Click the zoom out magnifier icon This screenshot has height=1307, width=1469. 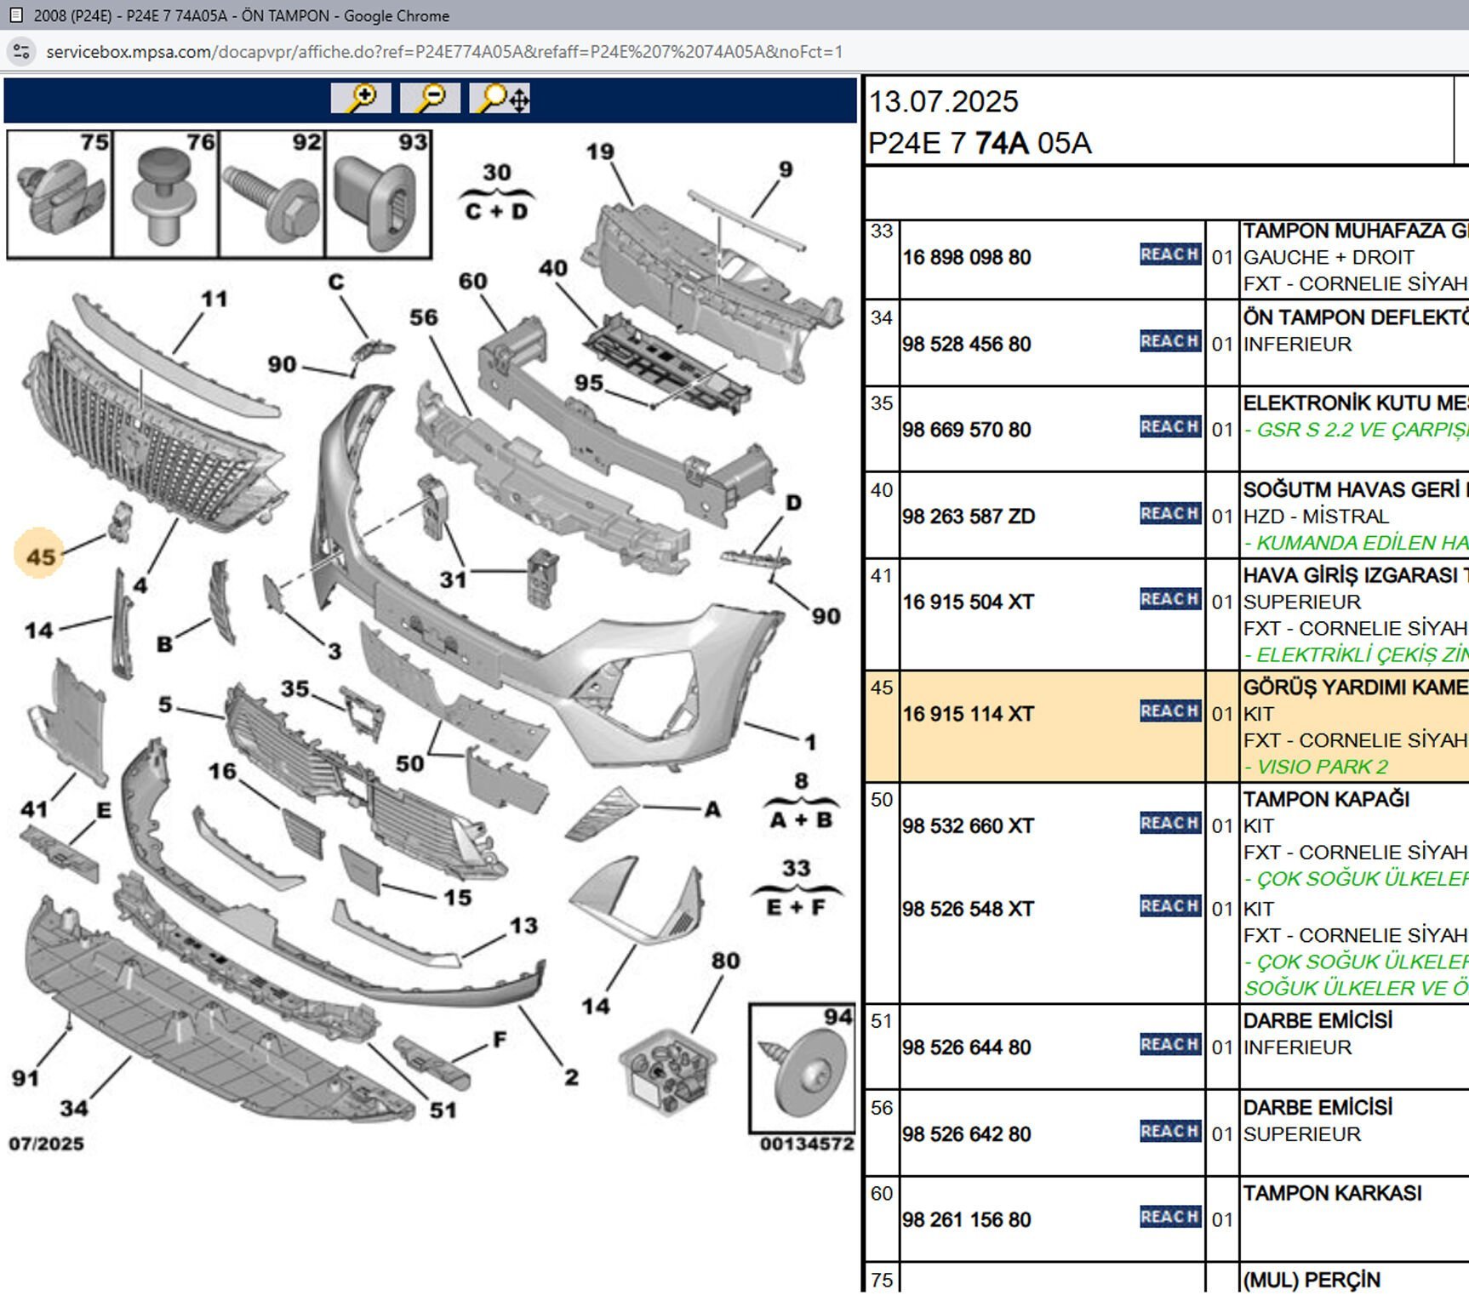pos(430,99)
